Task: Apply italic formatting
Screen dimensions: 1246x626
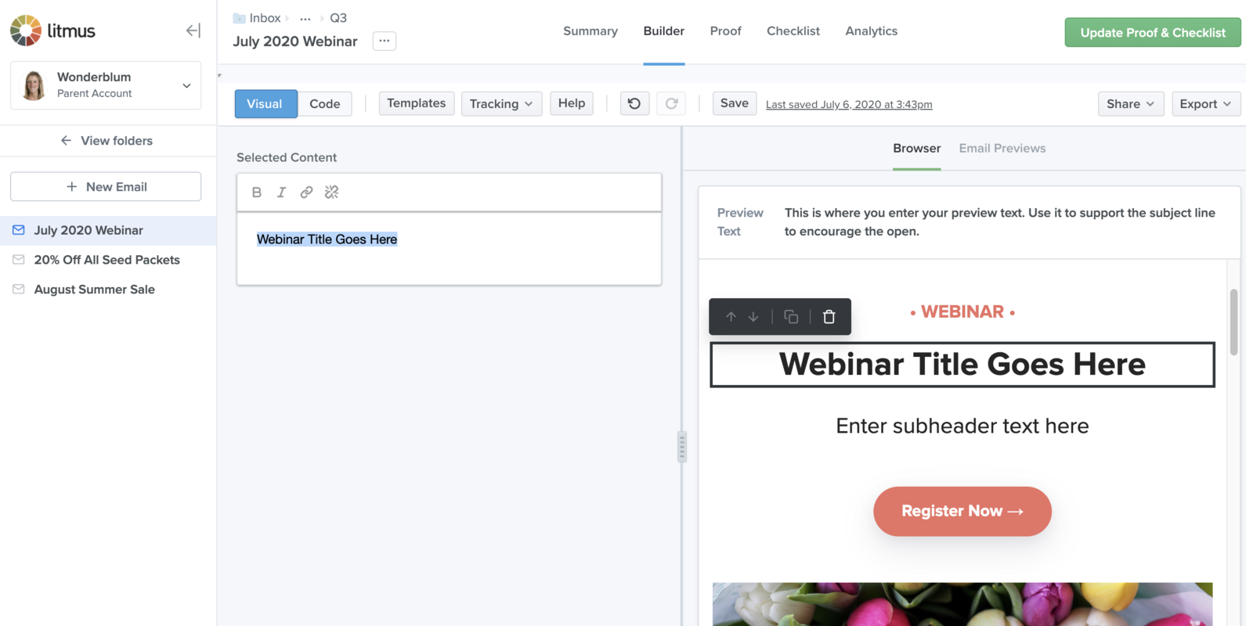Action: point(281,192)
